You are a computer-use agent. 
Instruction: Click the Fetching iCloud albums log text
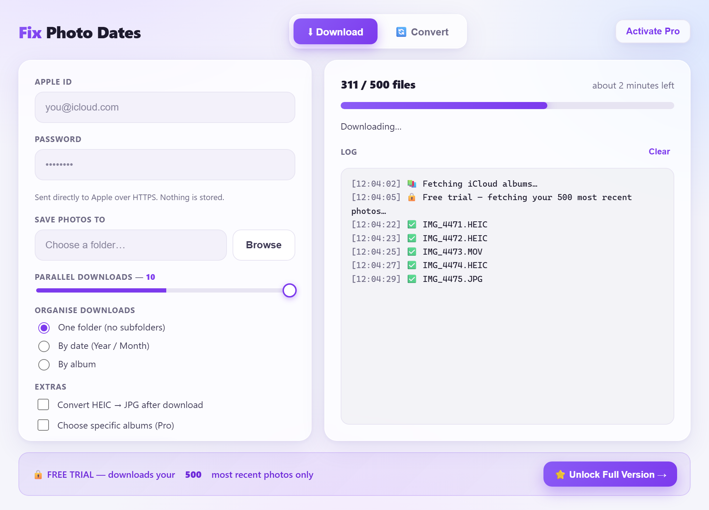click(480, 184)
